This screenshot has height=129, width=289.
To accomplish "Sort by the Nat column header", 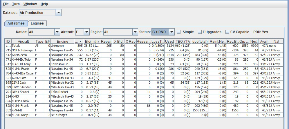I will point(276,41).
